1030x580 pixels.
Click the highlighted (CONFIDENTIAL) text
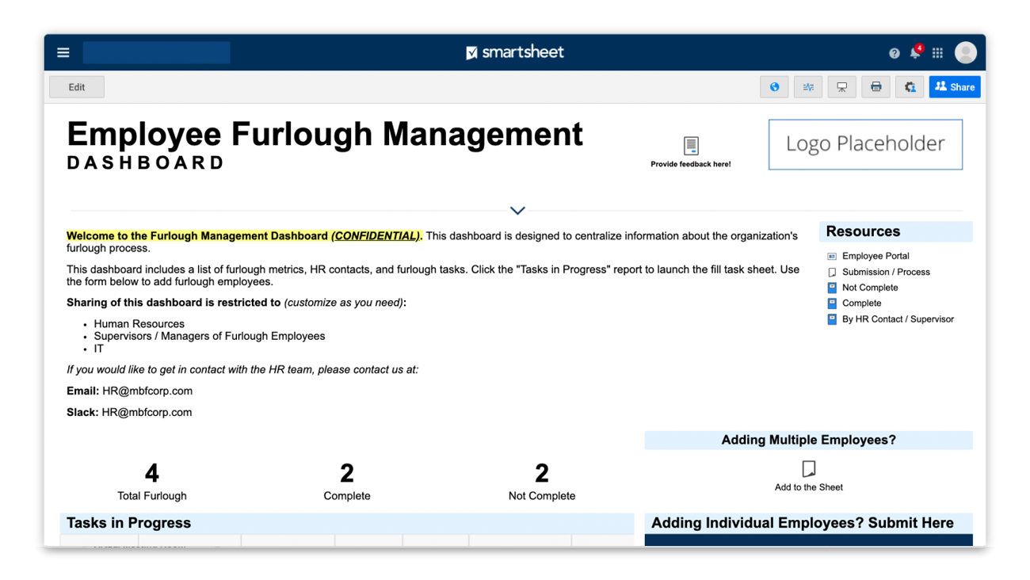pyautogui.click(x=376, y=236)
